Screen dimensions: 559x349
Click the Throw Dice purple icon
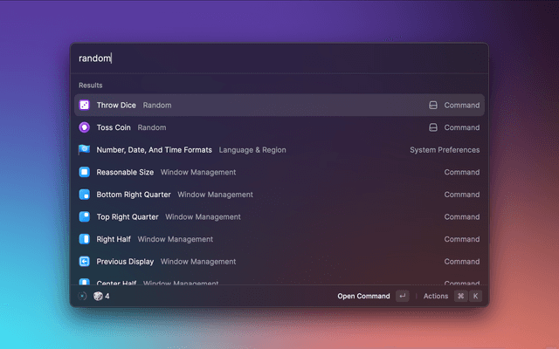[85, 105]
